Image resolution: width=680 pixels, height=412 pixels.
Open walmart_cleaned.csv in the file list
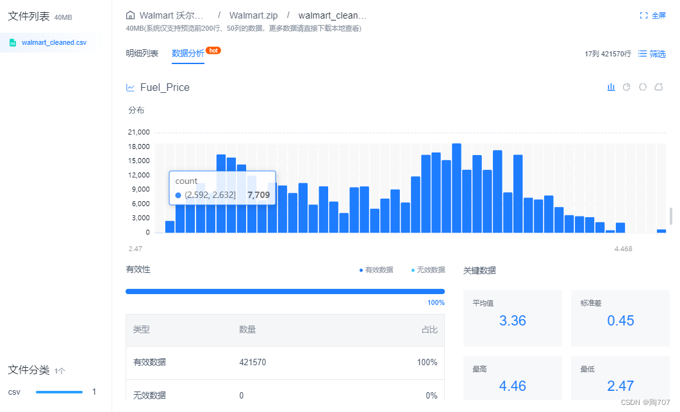tap(54, 42)
